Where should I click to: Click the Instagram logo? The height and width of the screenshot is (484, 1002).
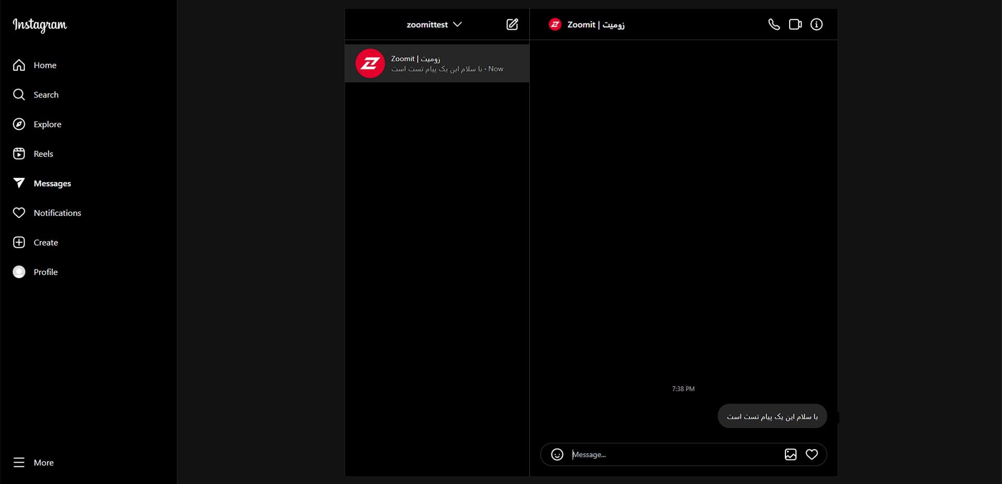[x=40, y=25]
